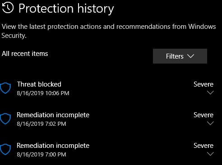Click the shield icon for the 7:00 PM entry
Viewport: 222px width, 165px height.
[x=5, y=150]
